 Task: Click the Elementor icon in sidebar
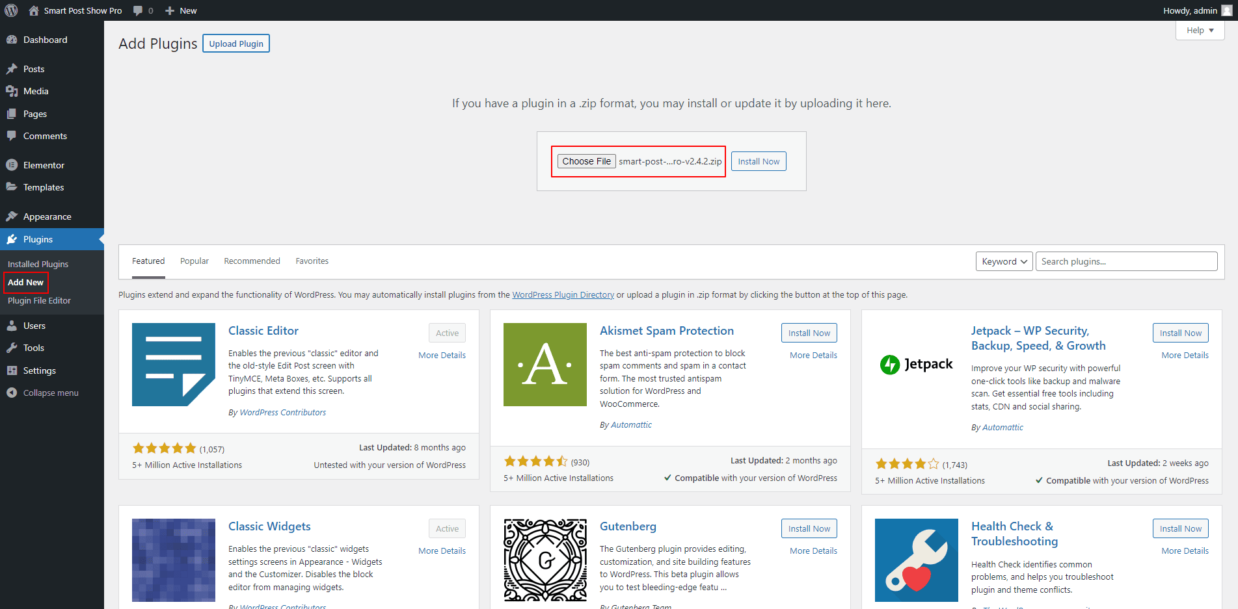12,165
